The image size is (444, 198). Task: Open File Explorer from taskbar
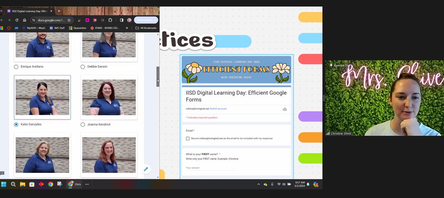(23, 184)
